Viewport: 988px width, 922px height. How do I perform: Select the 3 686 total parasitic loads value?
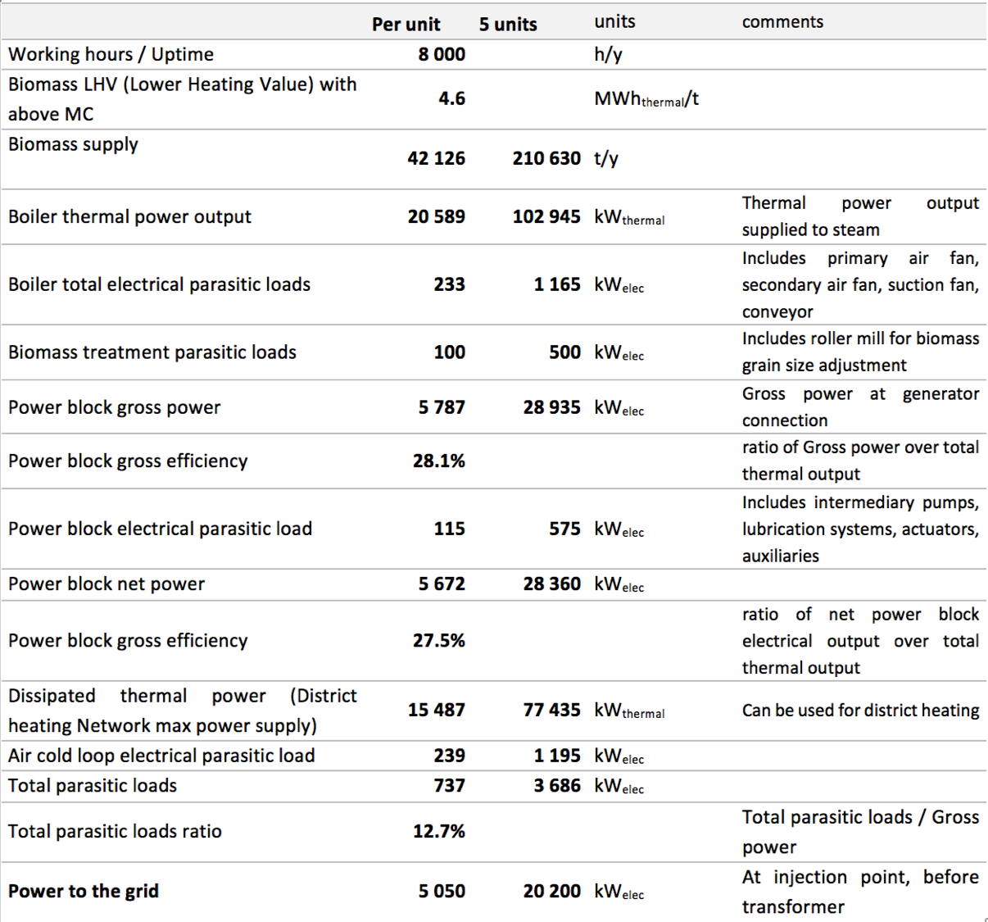557,786
